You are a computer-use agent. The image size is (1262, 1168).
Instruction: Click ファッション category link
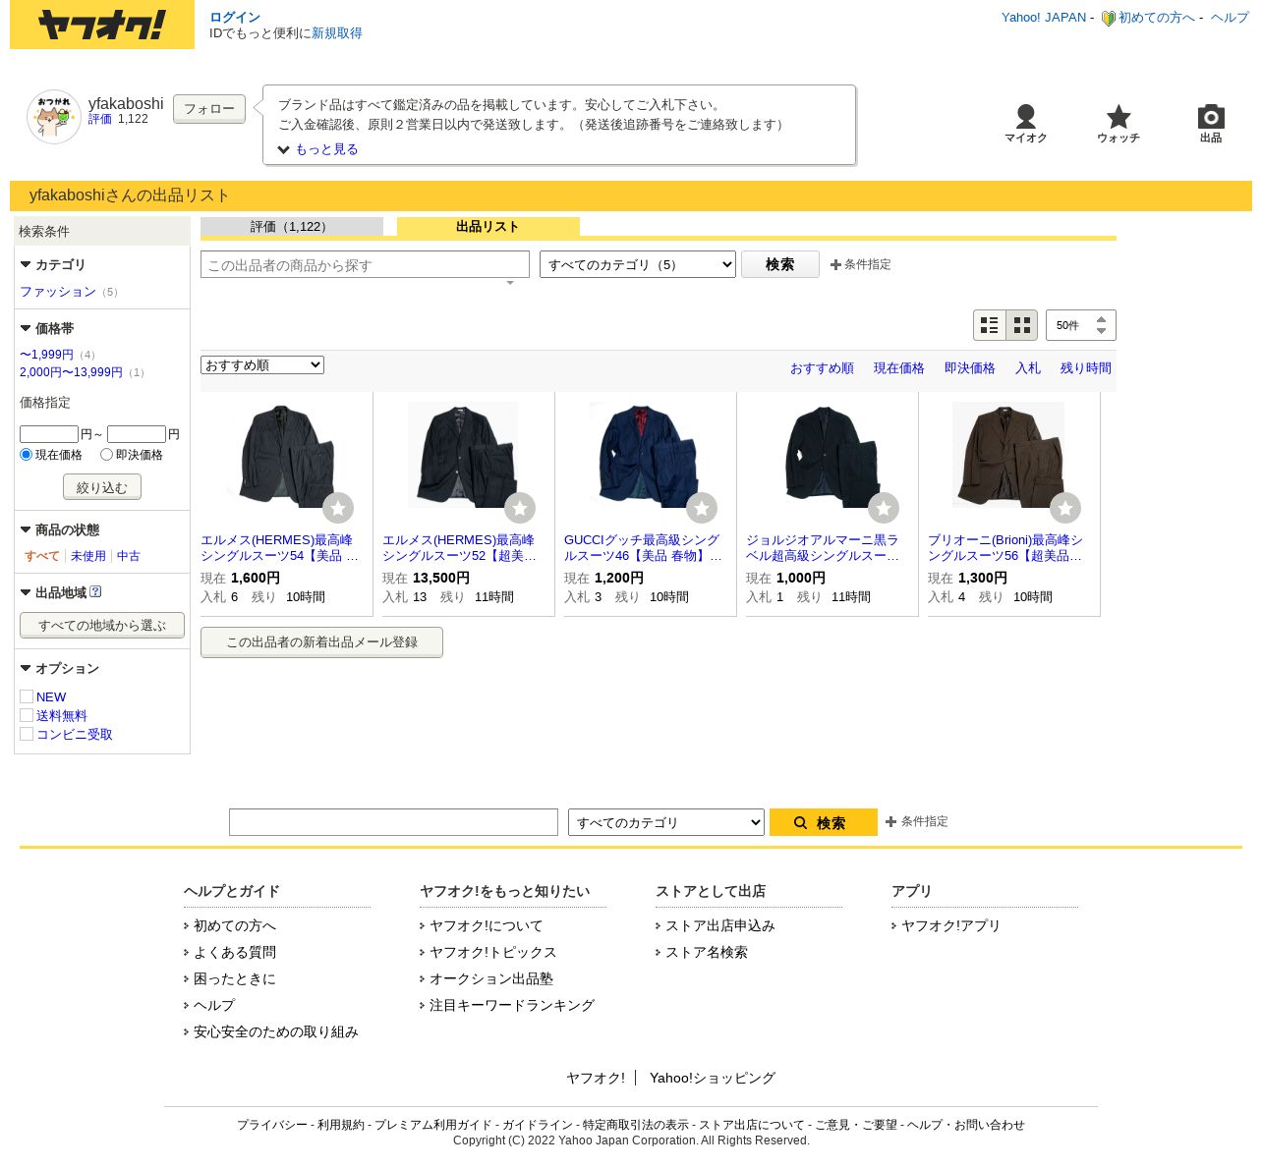point(58,292)
